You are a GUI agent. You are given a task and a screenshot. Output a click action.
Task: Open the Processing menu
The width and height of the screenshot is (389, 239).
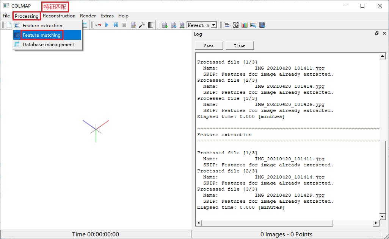(x=27, y=16)
